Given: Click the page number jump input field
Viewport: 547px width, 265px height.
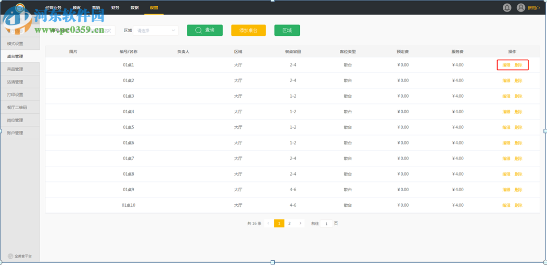Looking at the screenshot, I should (x=326, y=223).
